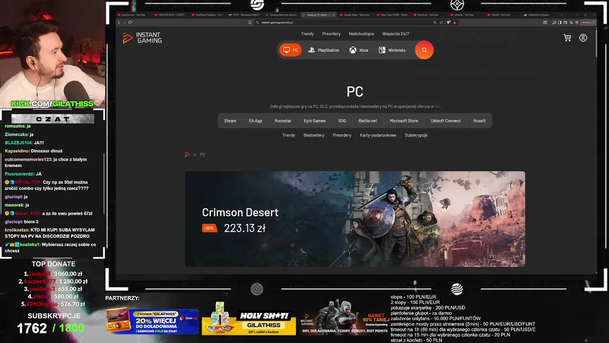609x343 pixels.
Task: Filter by Ubisoft Connect
Action: [446, 121]
